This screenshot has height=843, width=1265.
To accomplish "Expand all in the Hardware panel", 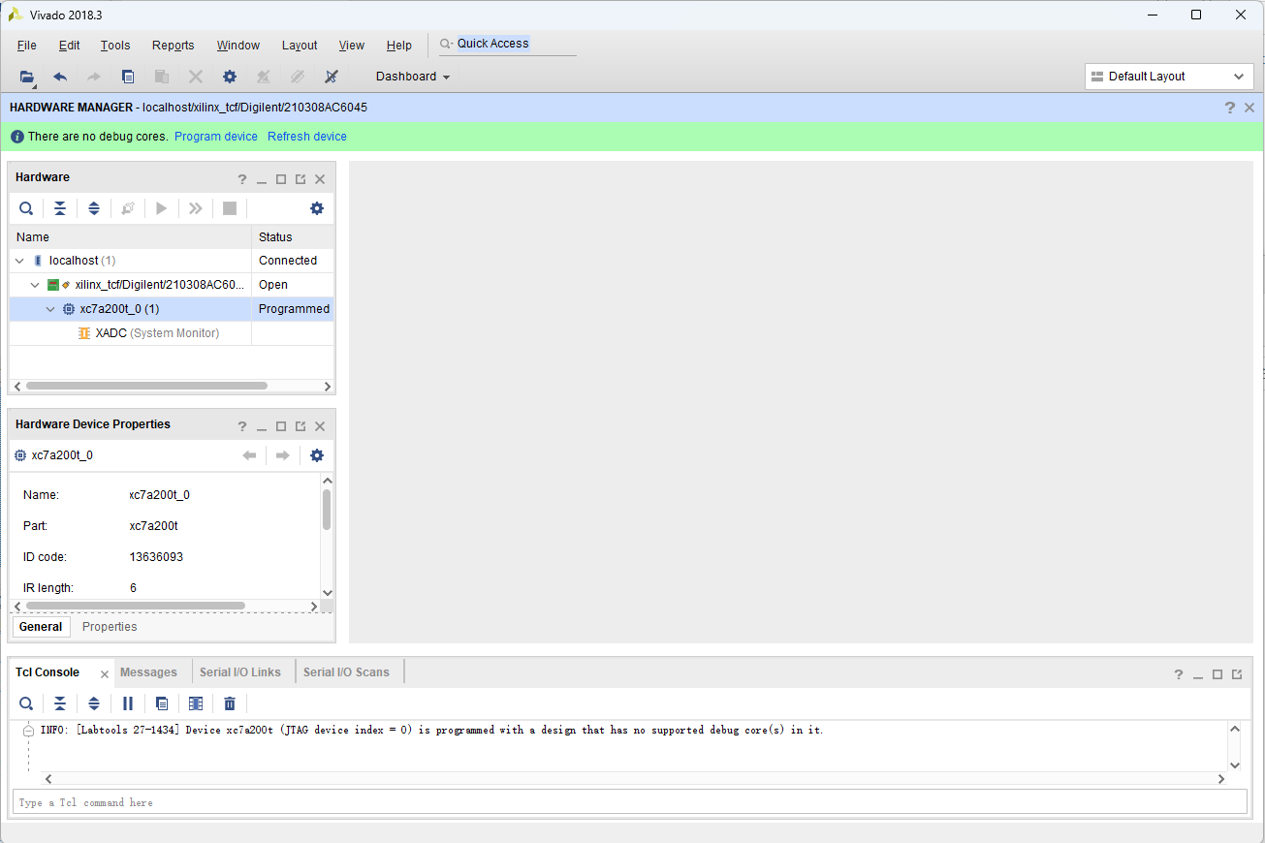I will (x=94, y=208).
